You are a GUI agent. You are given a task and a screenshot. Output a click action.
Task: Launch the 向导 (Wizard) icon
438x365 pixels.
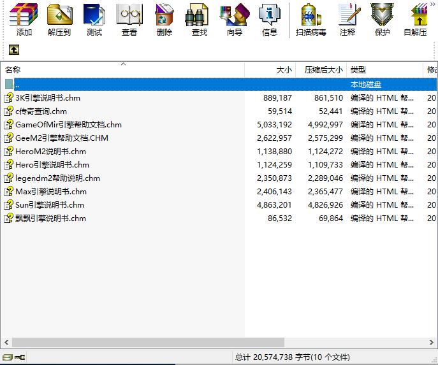click(235, 20)
